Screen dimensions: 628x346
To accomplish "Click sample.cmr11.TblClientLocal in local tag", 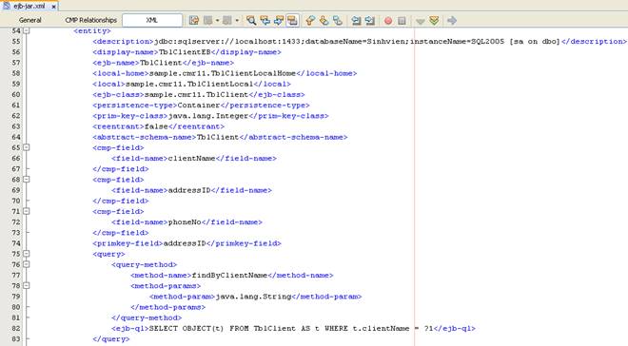I will [189, 84].
